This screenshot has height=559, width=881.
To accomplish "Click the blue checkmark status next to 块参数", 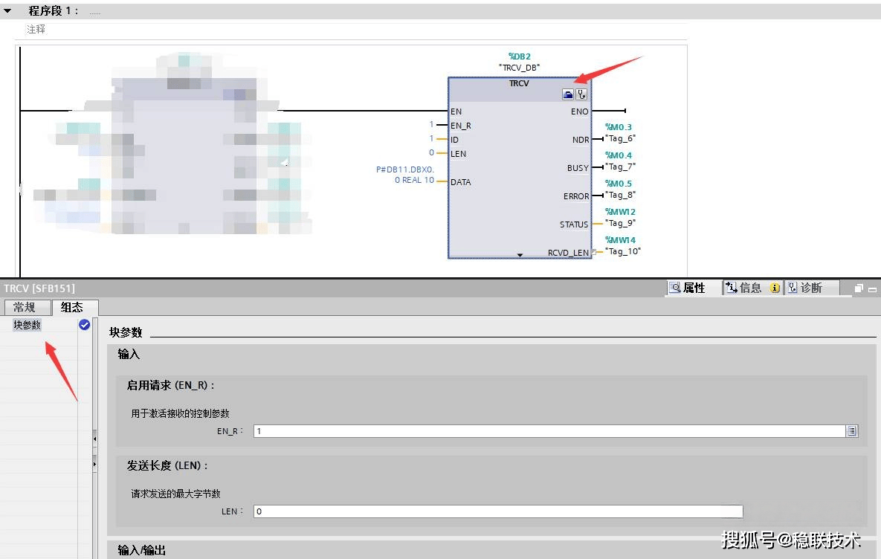I will [x=84, y=325].
